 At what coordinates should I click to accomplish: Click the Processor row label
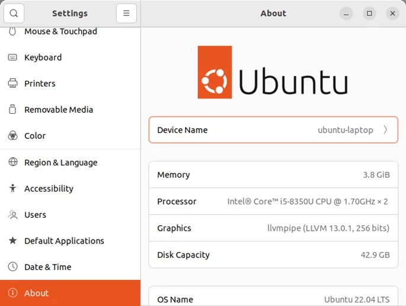point(177,201)
